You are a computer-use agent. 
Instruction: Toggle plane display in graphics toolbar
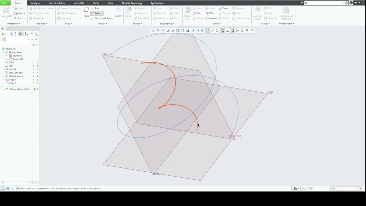(222, 30)
